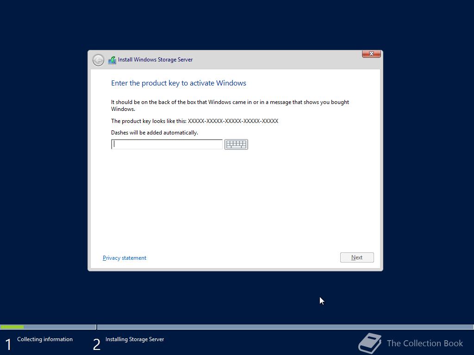Click the Next button
This screenshot has width=474, height=355.
pyautogui.click(x=357, y=257)
